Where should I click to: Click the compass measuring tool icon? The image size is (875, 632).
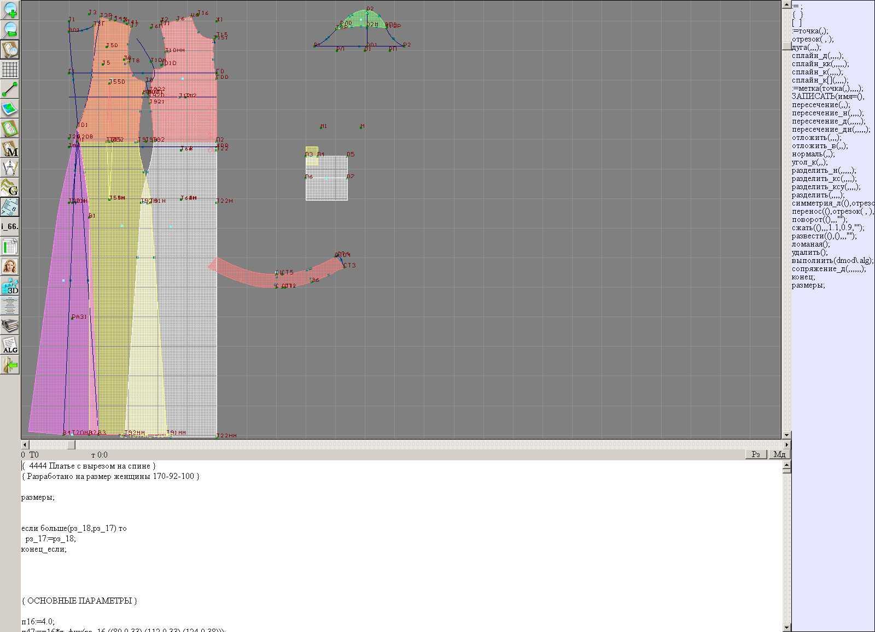coord(10,168)
